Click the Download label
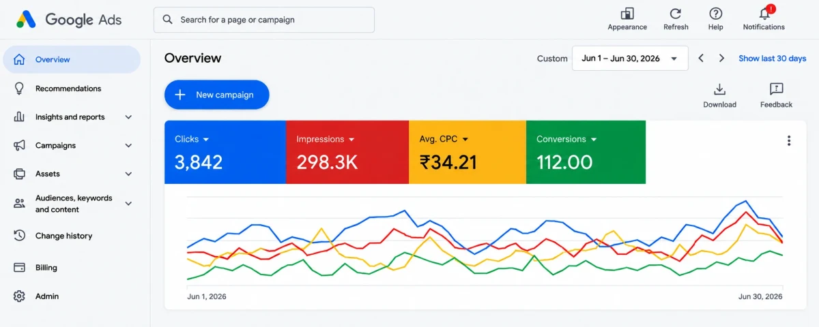819x327 pixels. [x=719, y=105]
